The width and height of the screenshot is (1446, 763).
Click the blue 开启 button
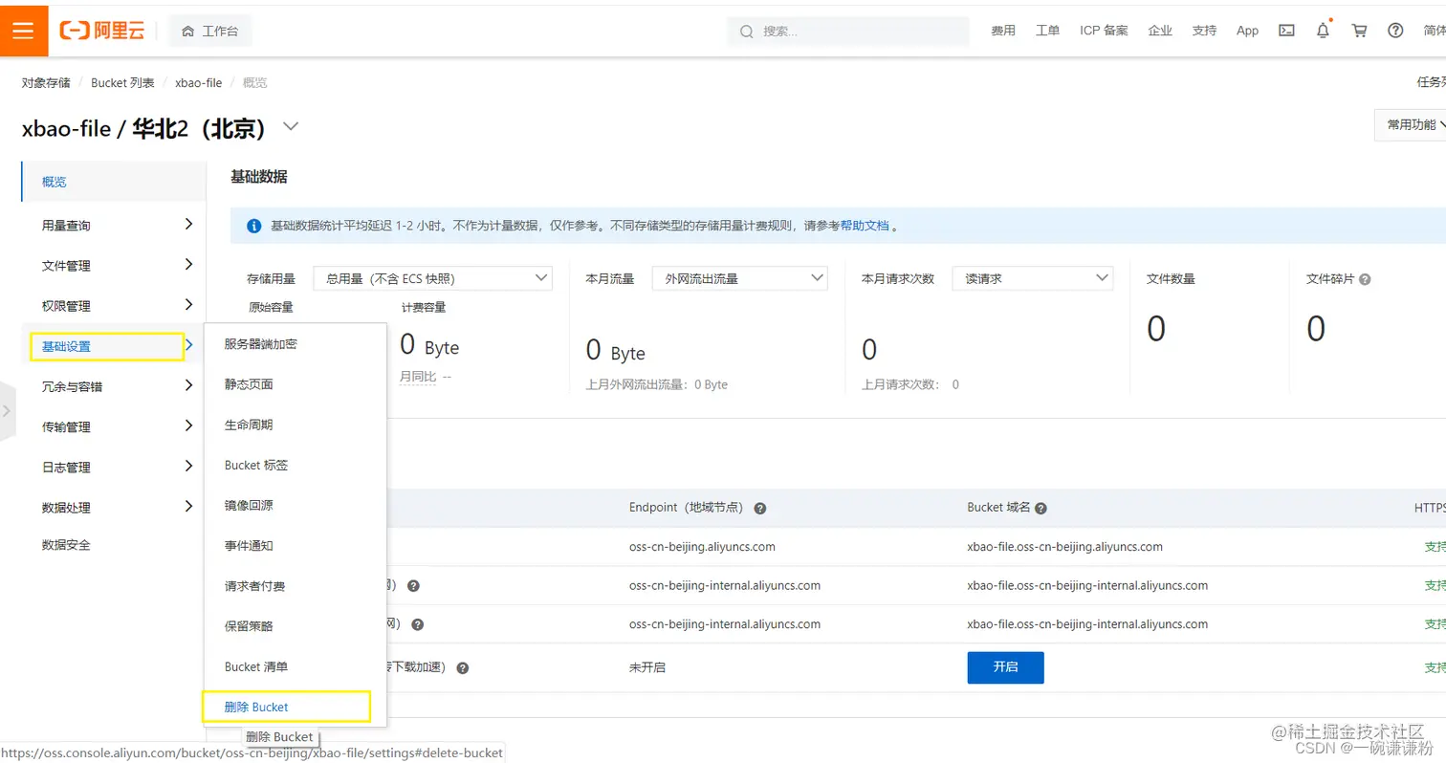click(1005, 667)
